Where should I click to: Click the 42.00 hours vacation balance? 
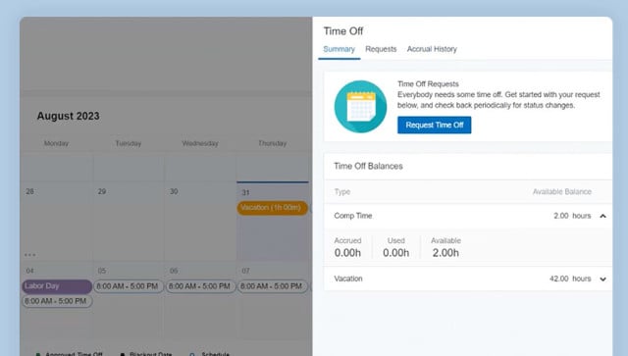(x=570, y=279)
